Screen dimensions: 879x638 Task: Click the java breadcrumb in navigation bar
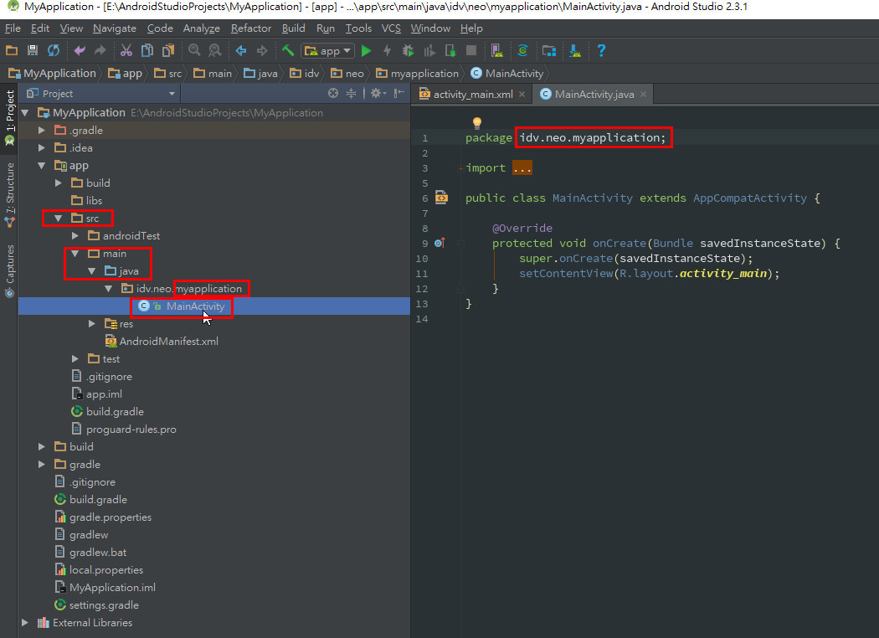click(x=261, y=74)
